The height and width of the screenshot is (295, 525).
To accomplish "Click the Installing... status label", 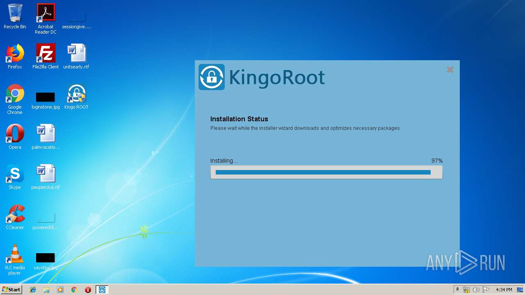I will (x=224, y=161).
